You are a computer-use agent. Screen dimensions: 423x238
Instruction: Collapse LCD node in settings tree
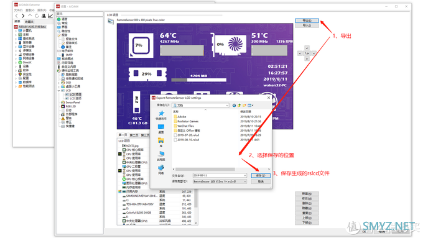click(59, 91)
